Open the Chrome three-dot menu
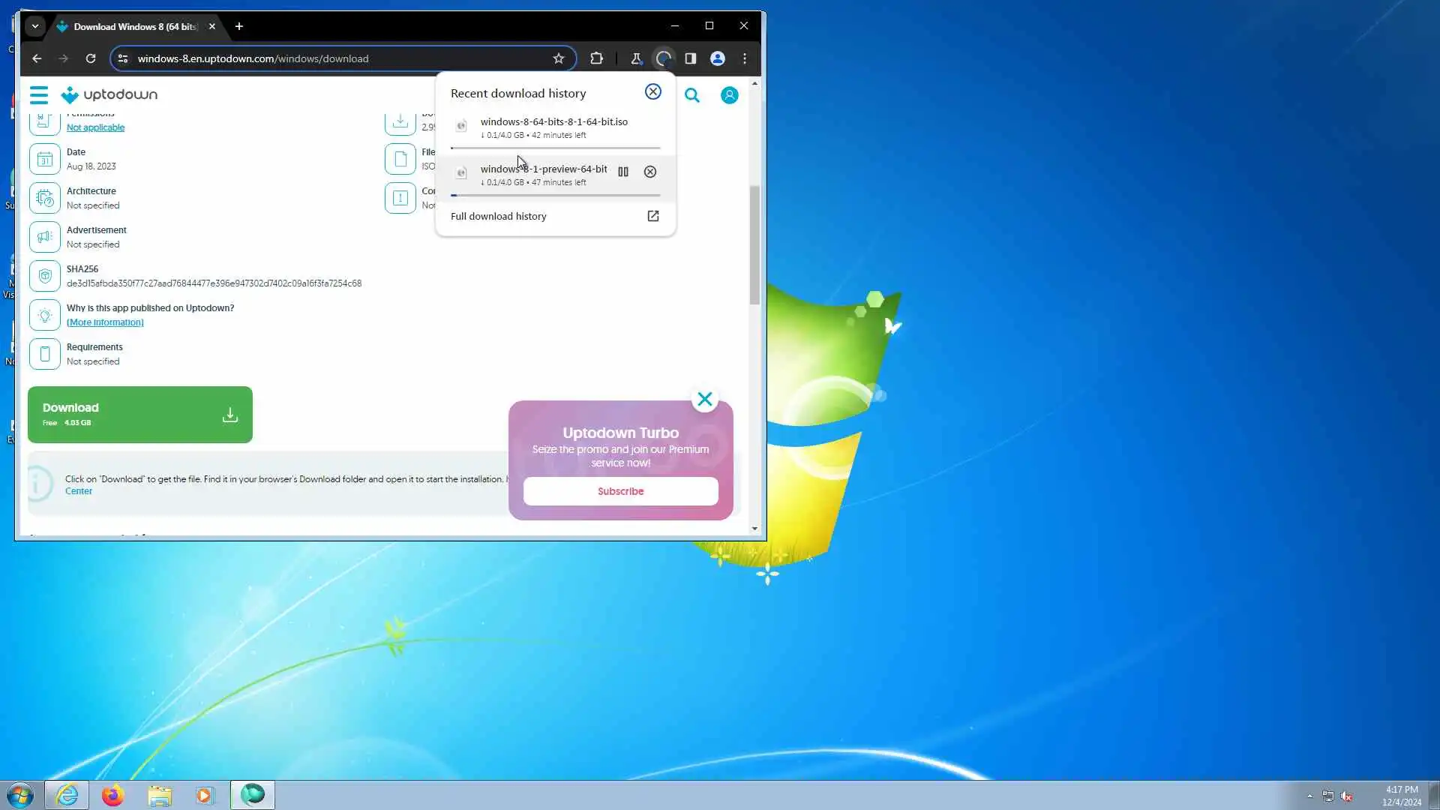The image size is (1440, 810). pyautogui.click(x=745, y=58)
